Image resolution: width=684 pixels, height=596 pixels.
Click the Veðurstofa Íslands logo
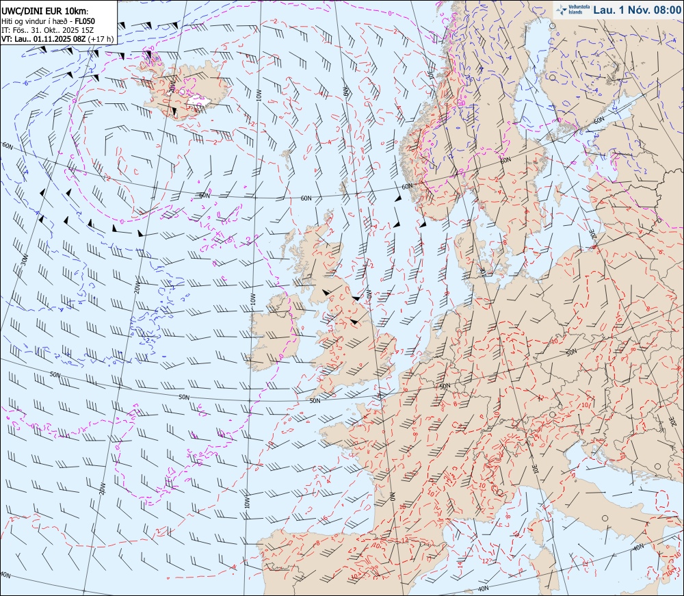coord(574,10)
